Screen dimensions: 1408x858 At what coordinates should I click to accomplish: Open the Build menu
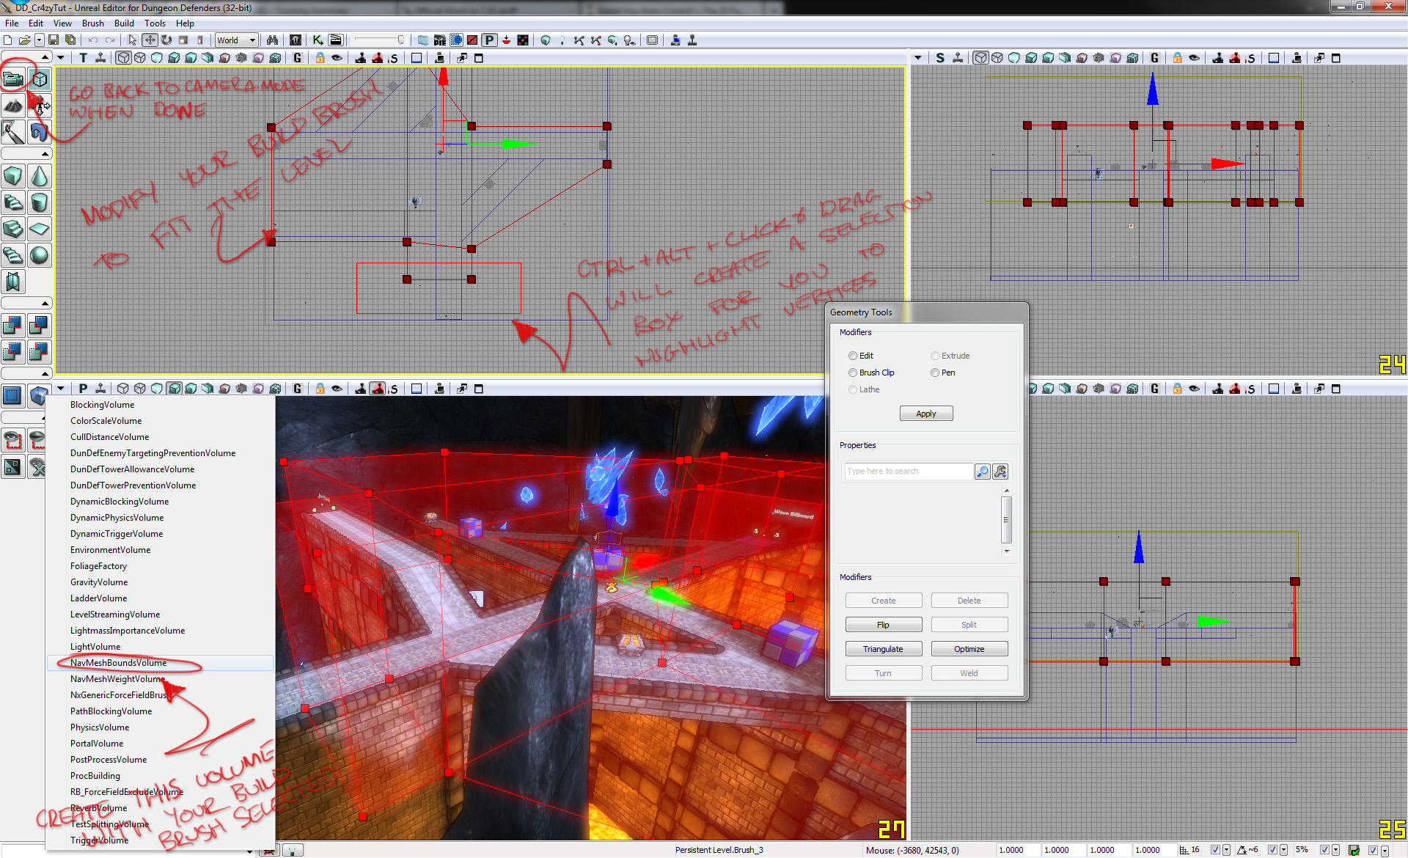124,23
